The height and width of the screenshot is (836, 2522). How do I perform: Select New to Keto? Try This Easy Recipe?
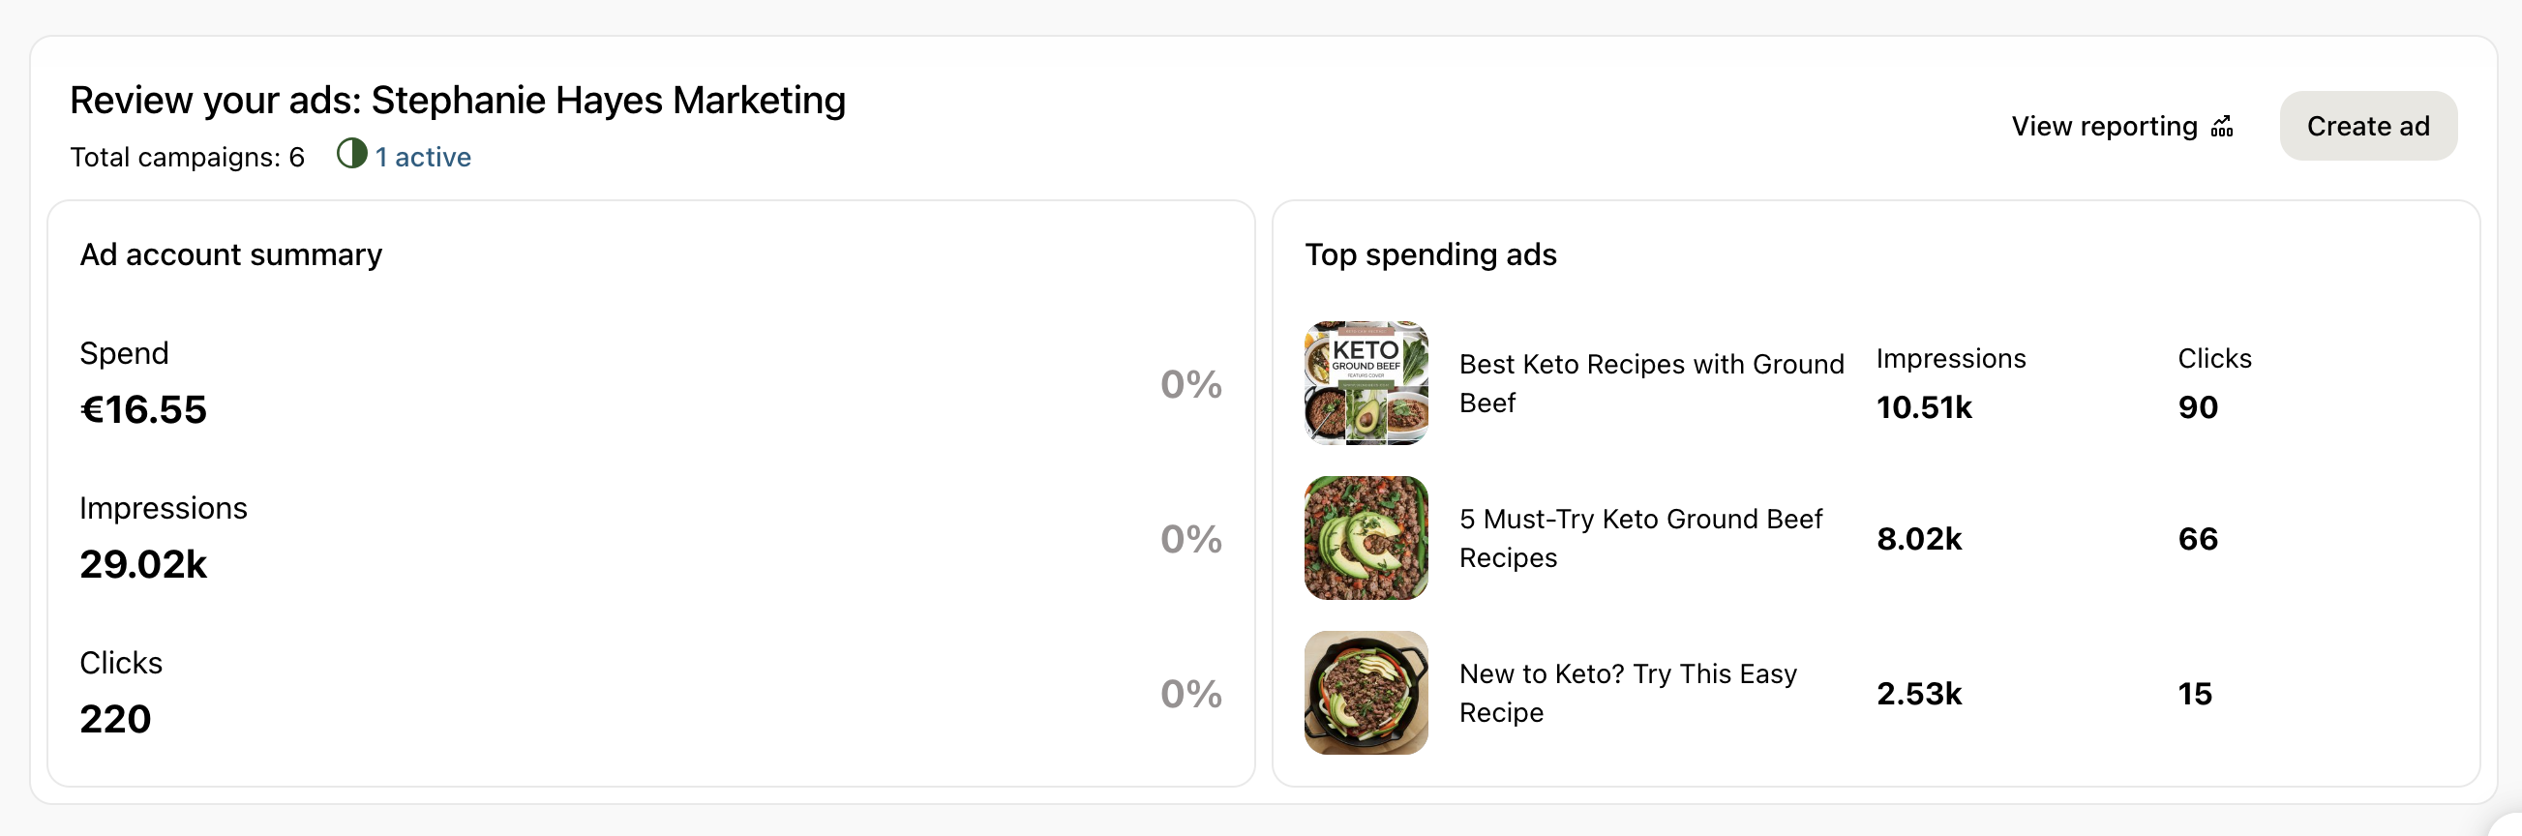coord(1627,693)
